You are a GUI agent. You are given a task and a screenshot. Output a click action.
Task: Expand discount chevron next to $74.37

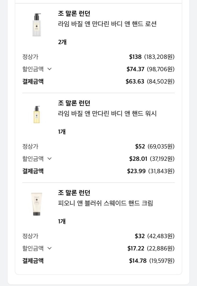point(50,69)
